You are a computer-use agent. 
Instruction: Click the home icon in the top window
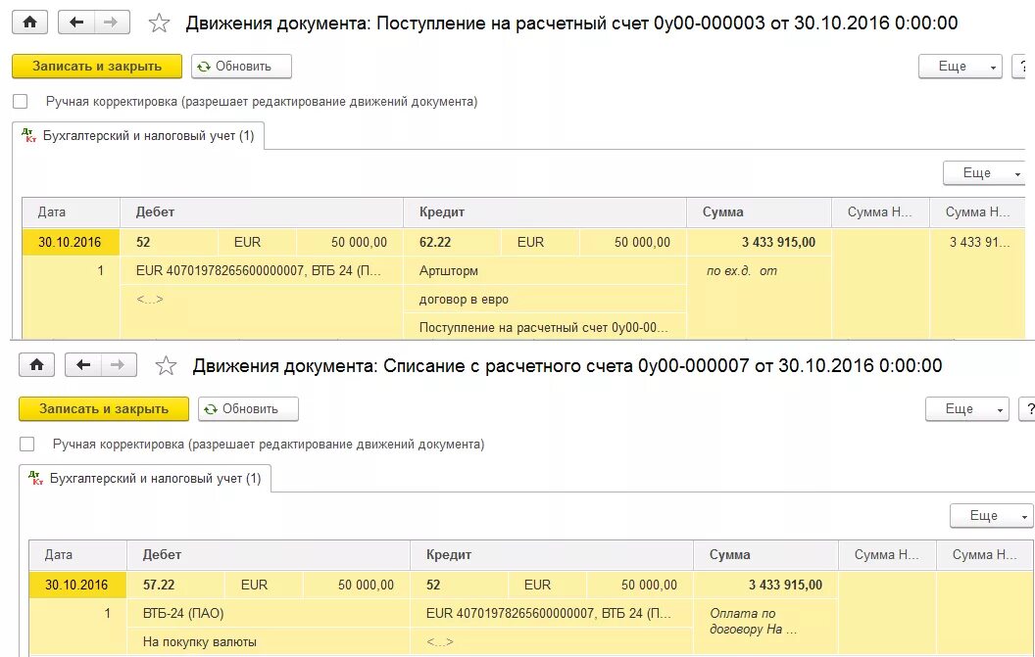tap(28, 22)
